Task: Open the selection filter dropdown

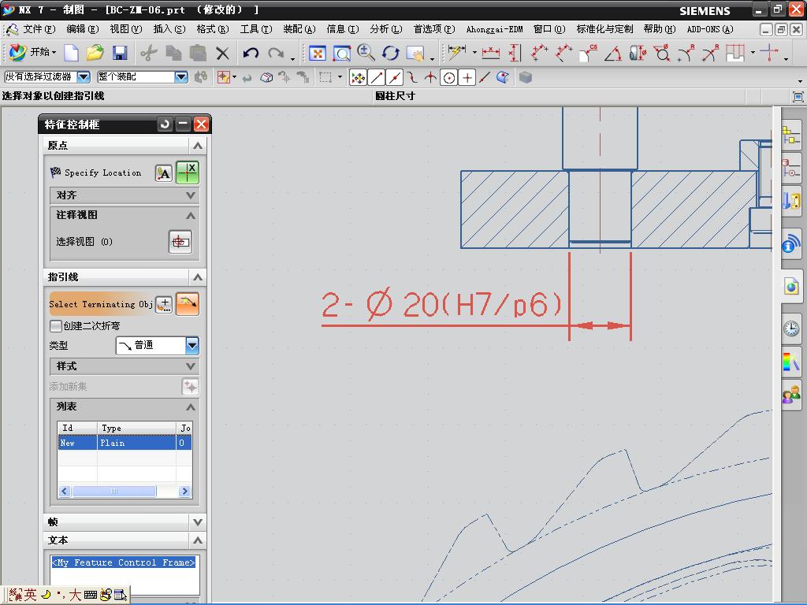Action: pyautogui.click(x=84, y=77)
